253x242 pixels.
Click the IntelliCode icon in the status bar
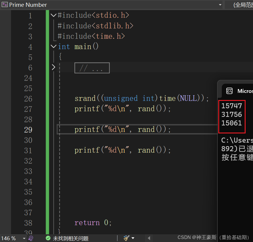31,238
